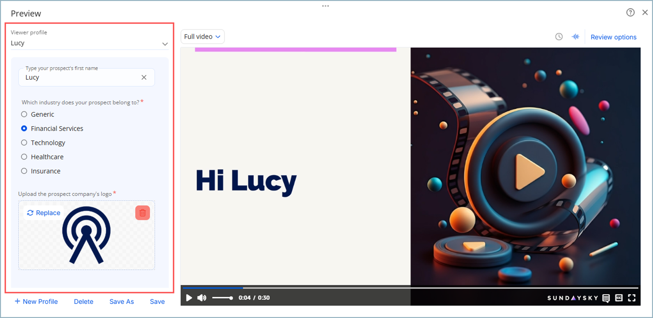Screen dimensions: 653x318
Task: Delete the uploaded logo with trash icon
Action: click(x=143, y=213)
